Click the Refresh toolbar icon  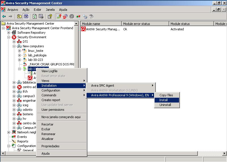(35, 16)
